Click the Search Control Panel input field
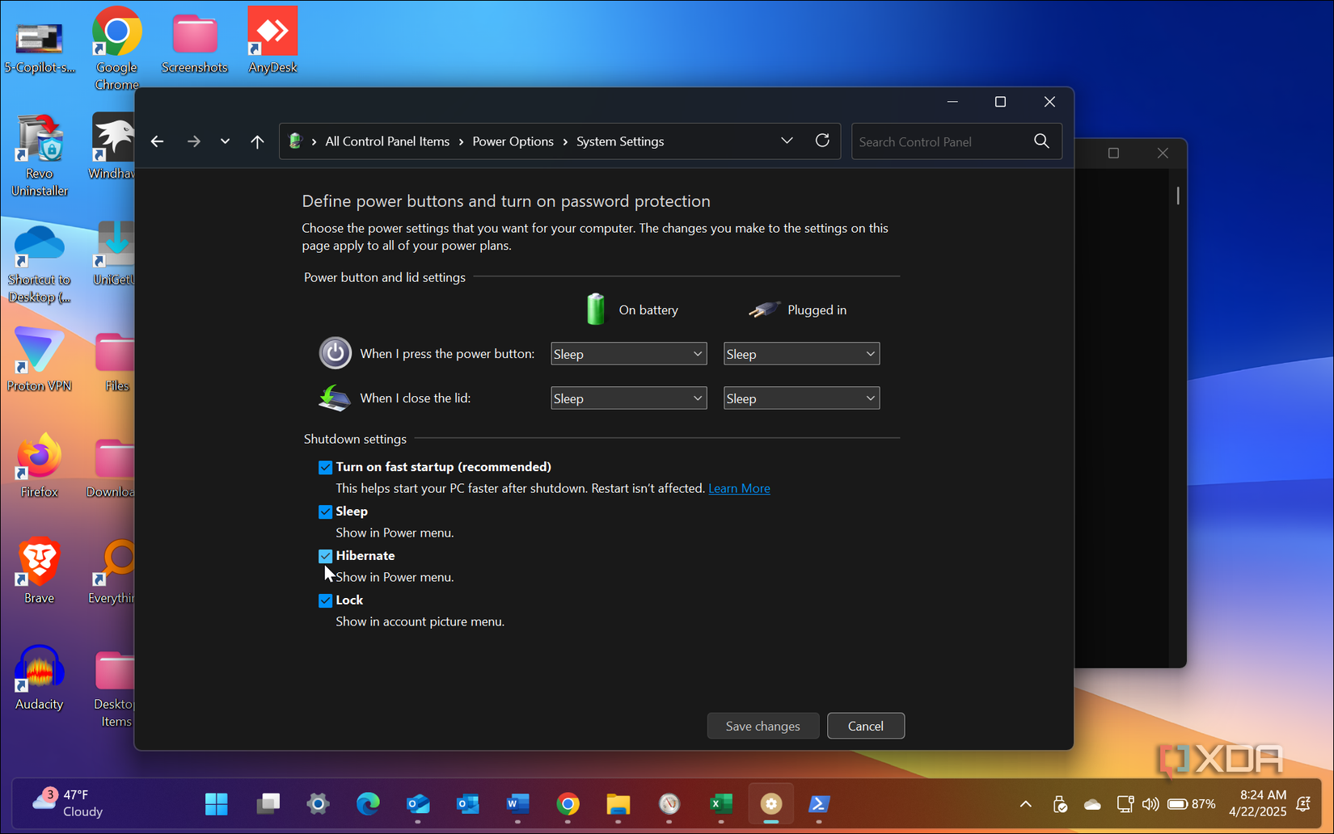 pos(938,141)
